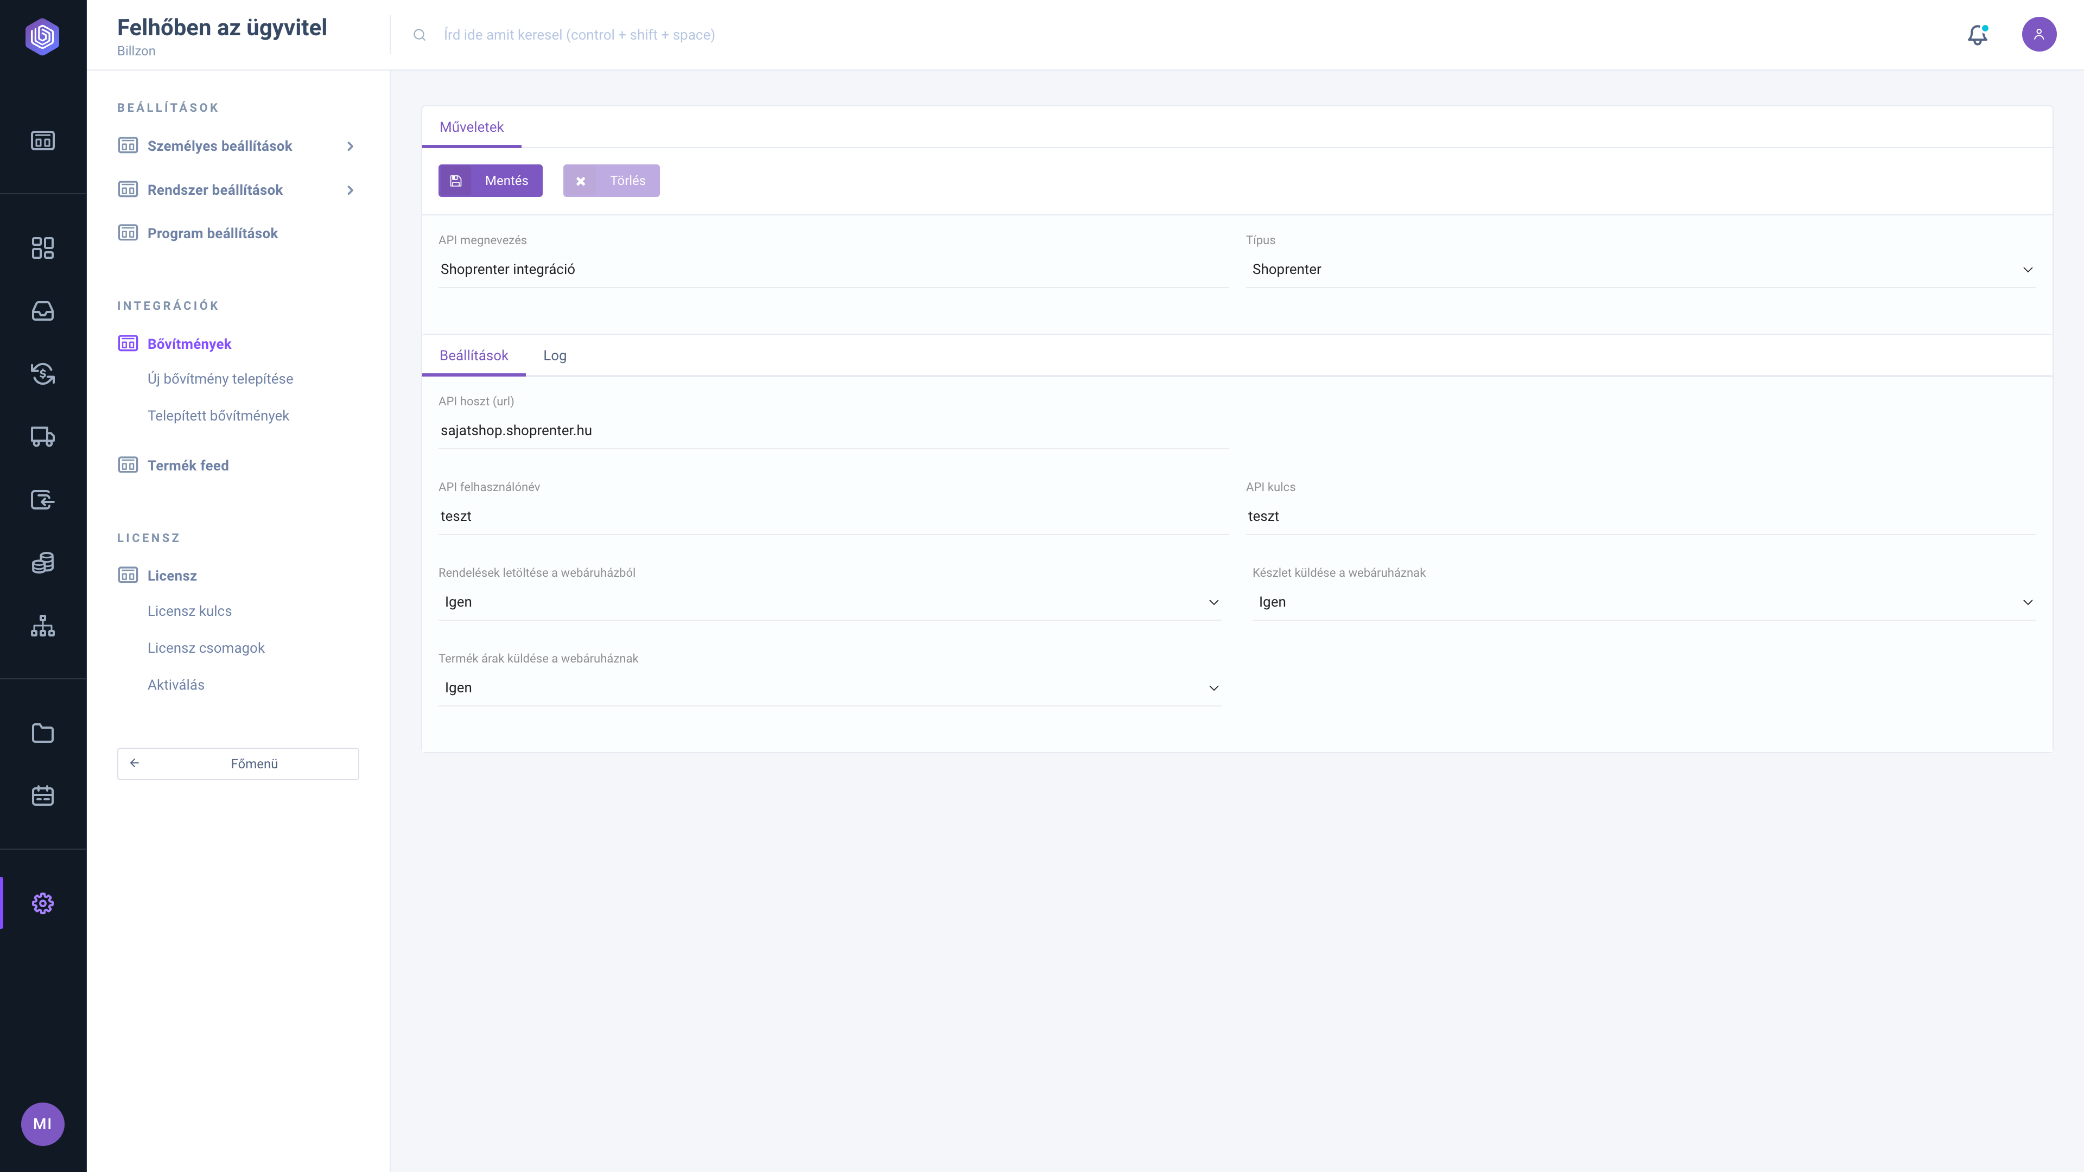Open the calendar icon in sidebar
Screen dimensions: 2084x1172
[x=43, y=796]
